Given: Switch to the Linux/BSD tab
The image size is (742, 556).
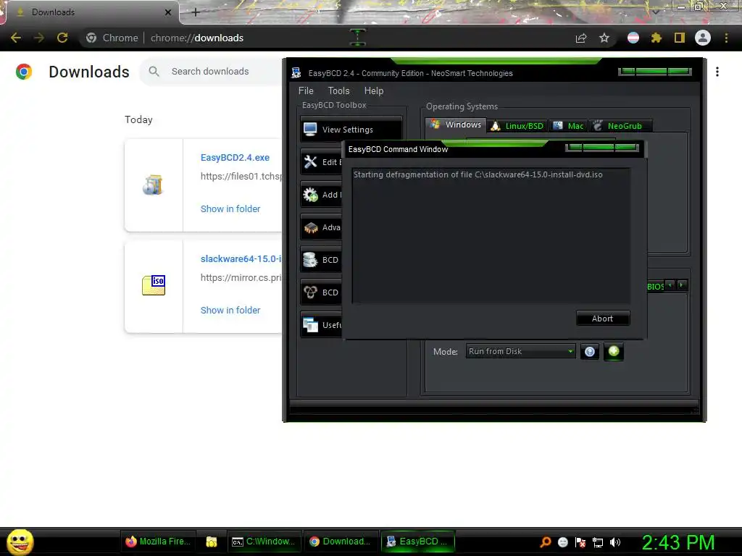Looking at the screenshot, I should [517, 126].
